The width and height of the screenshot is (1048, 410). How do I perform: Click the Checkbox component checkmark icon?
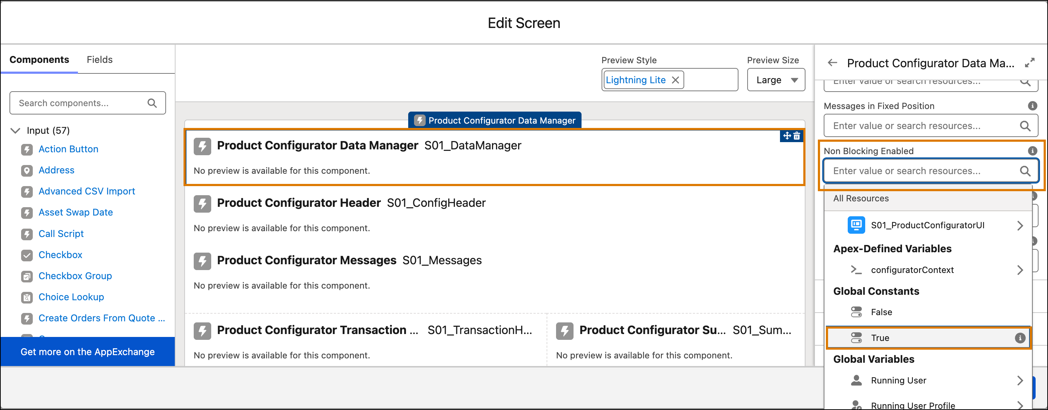27,255
